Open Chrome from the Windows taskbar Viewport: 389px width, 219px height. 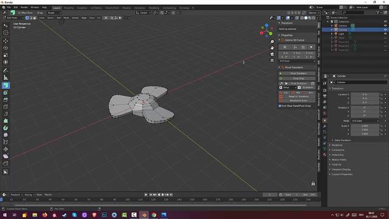pos(154,215)
